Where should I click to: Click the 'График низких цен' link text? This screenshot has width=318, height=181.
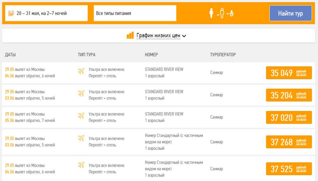click(x=158, y=36)
